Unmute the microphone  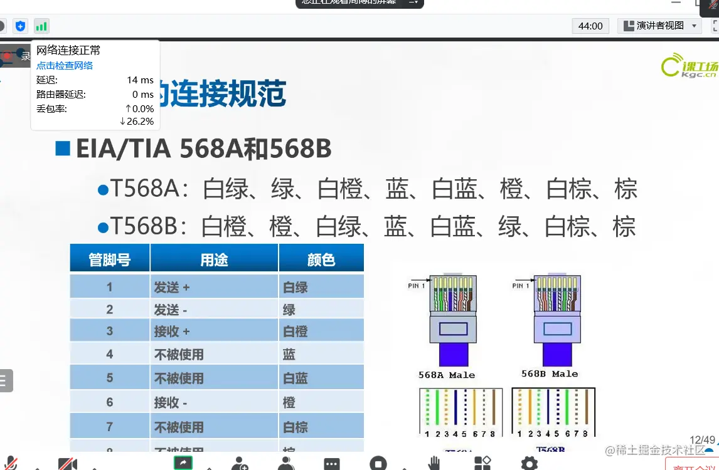[10, 464]
